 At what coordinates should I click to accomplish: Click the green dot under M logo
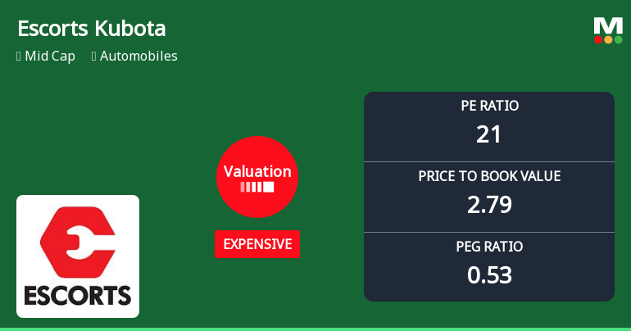pos(618,39)
